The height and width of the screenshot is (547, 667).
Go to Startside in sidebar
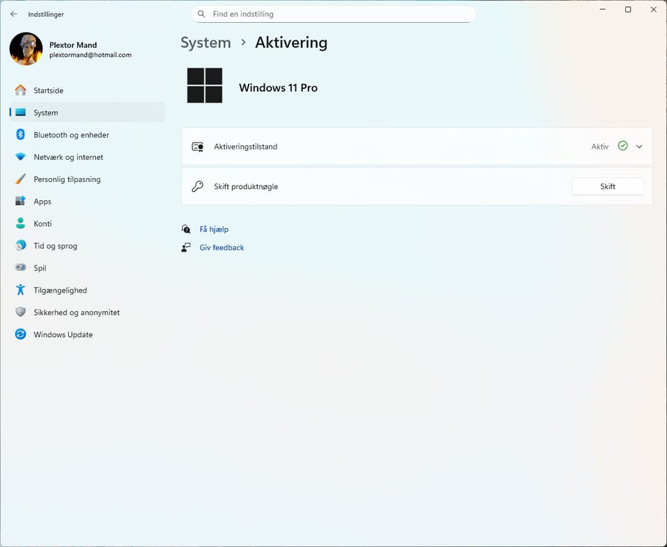pos(87,90)
